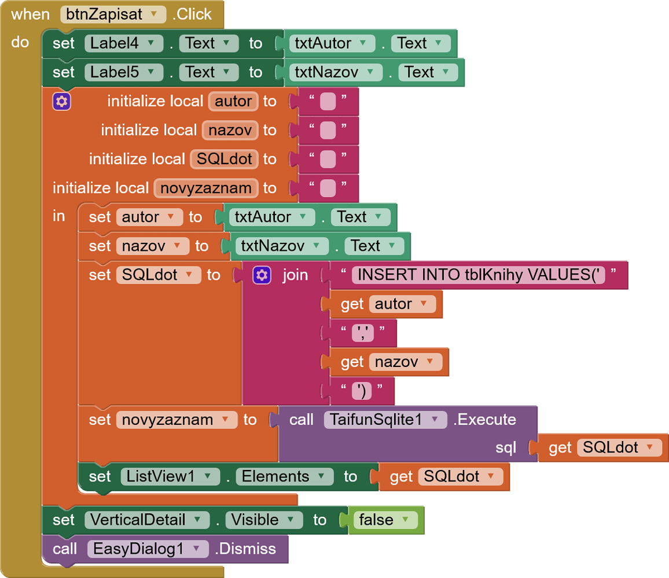Open the btnZapisat component dropdown
The width and height of the screenshot is (669, 578).
(x=153, y=14)
